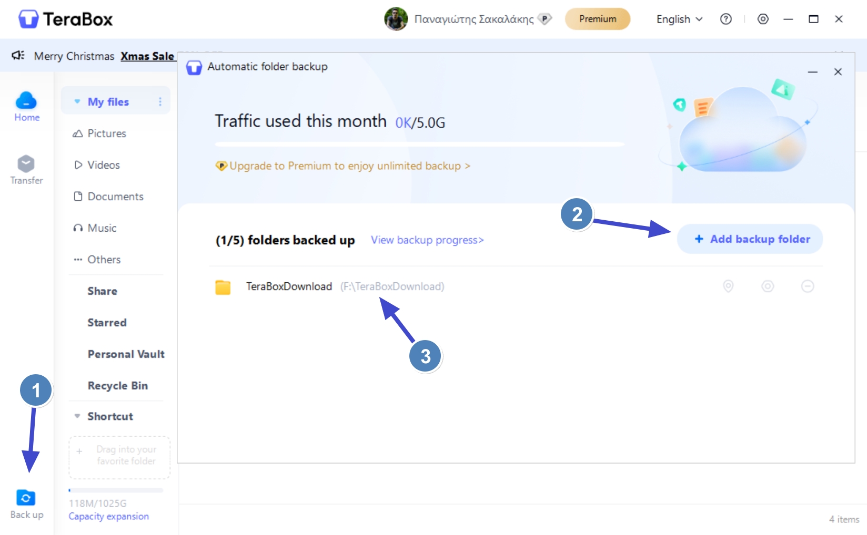
Task: Click (1/5) folders backed up text
Action: point(285,240)
